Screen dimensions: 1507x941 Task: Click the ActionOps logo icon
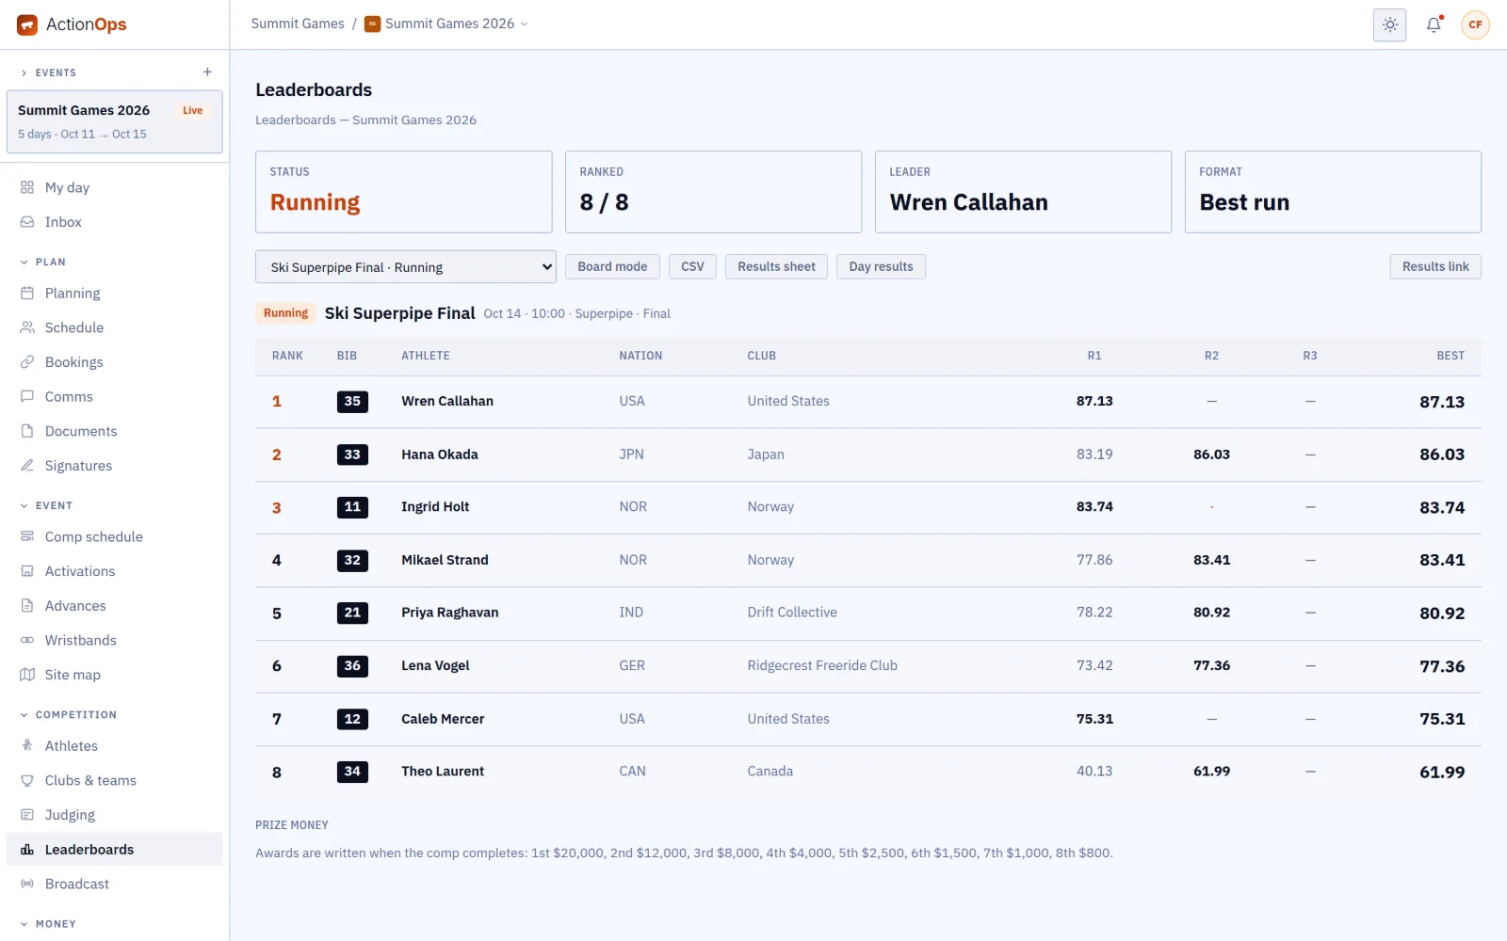[x=27, y=24]
